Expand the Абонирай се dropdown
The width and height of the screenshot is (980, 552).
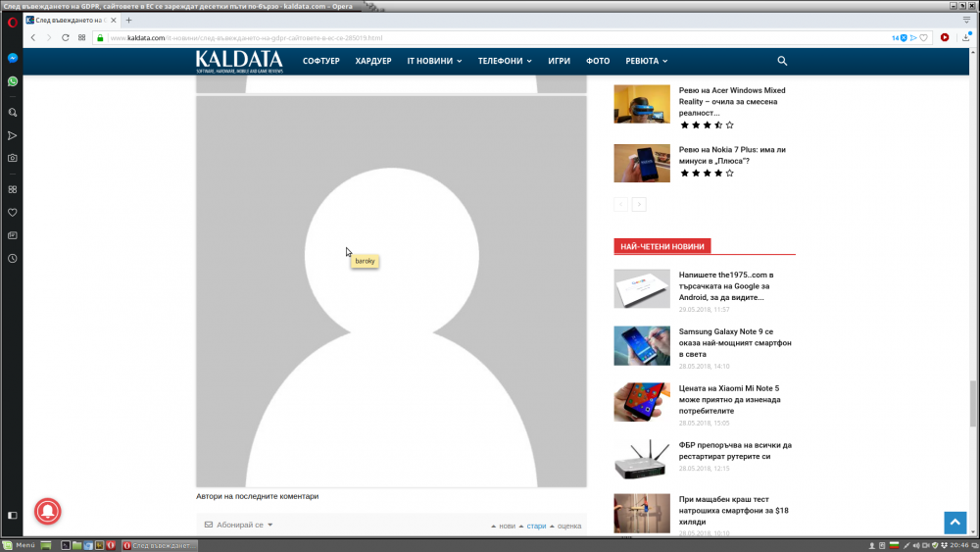239,525
